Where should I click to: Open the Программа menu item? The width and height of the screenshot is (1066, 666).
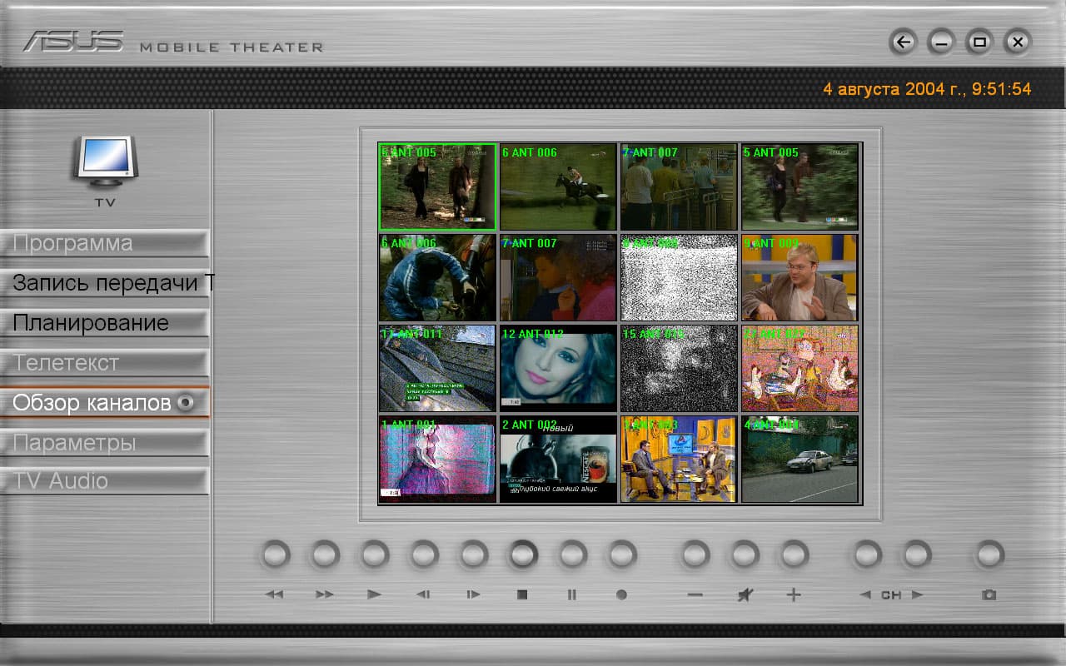click(x=104, y=244)
